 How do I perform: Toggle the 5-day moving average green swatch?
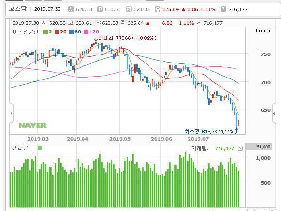click(45, 32)
